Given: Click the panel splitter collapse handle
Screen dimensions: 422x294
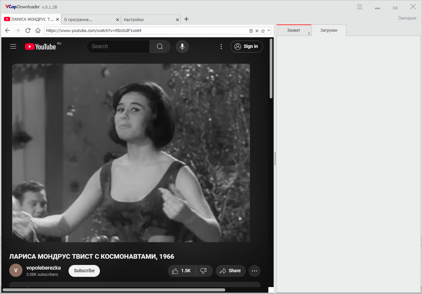Looking at the screenshot, I should 275,159.
